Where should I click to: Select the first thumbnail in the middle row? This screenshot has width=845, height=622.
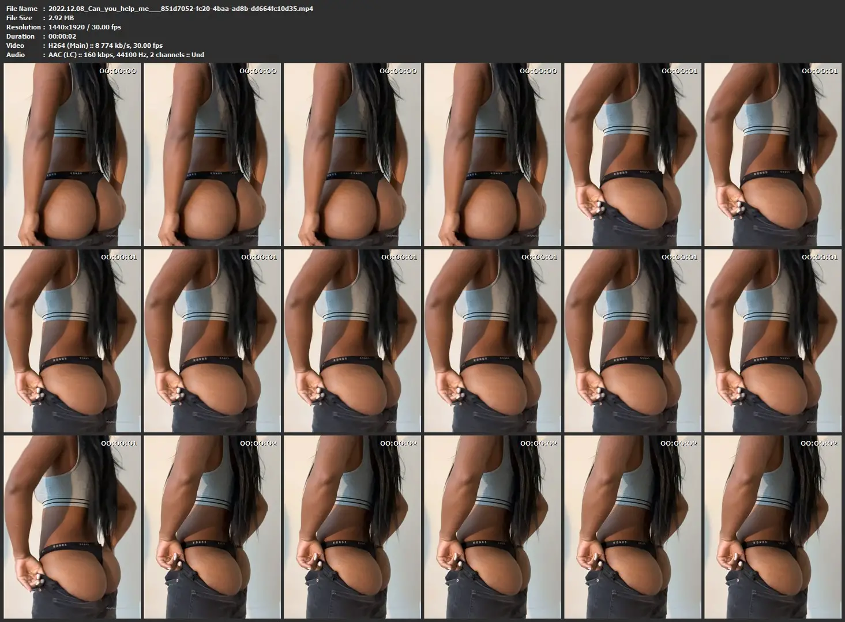72,341
